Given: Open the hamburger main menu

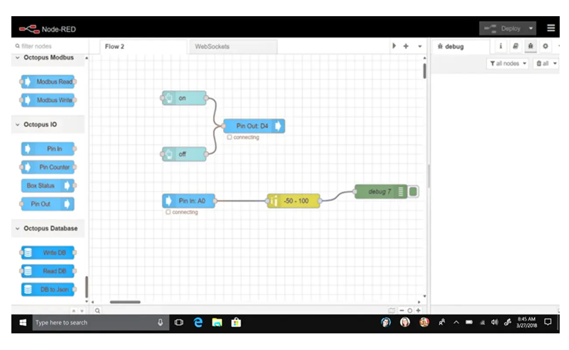Looking at the screenshot, I should (551, 28).
